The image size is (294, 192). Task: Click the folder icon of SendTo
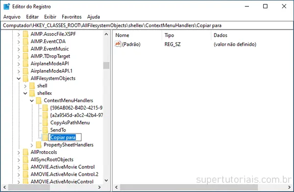45,130
